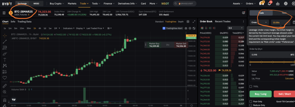Screen dimensions: 295x107
Task: Show both bids and asks order book view
Action: [x=202, y=28]
